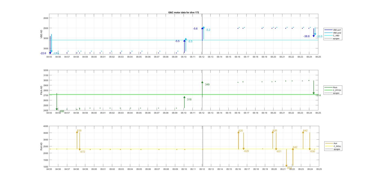Click the "-672" roll annotation

tap(82, 152)
